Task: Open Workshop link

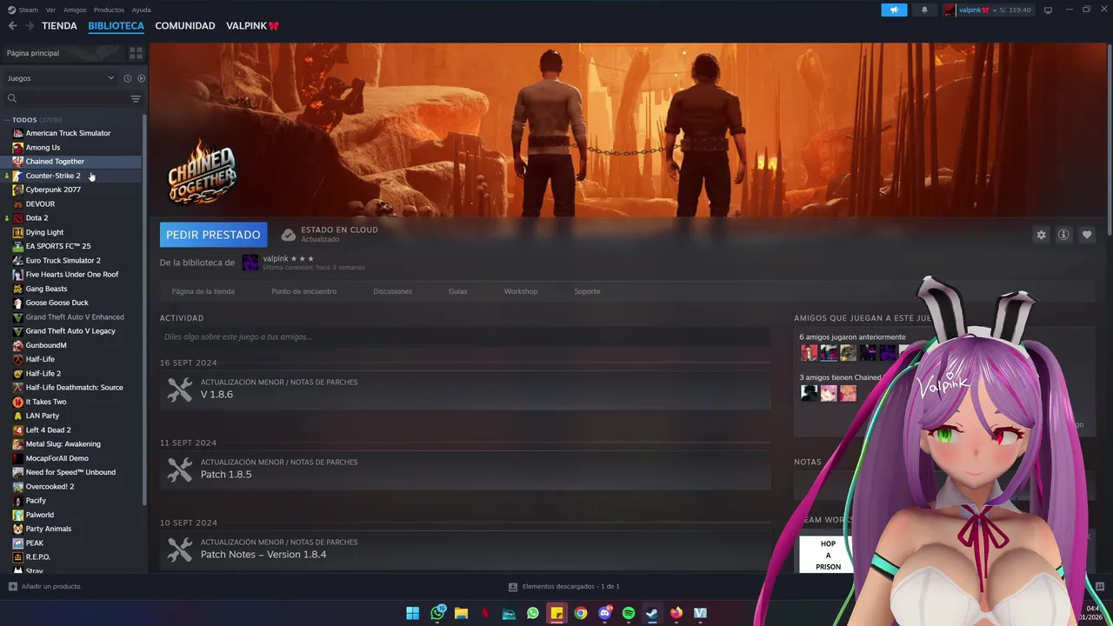Action: coord(520,291)
